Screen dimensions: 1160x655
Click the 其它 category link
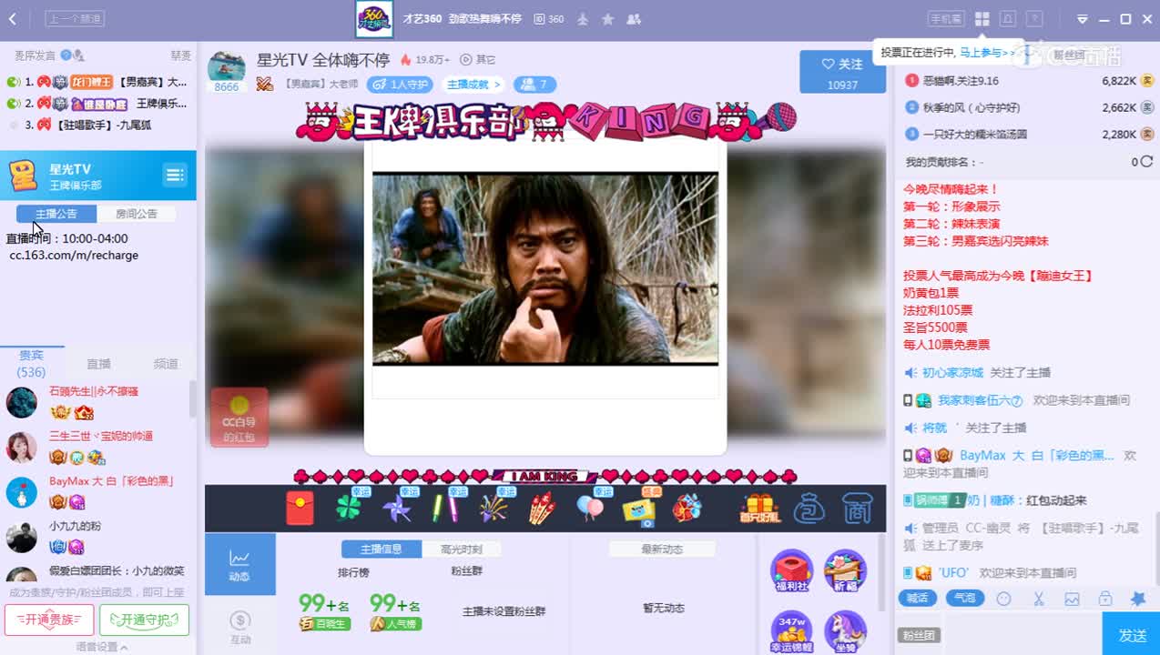(478, 60)
